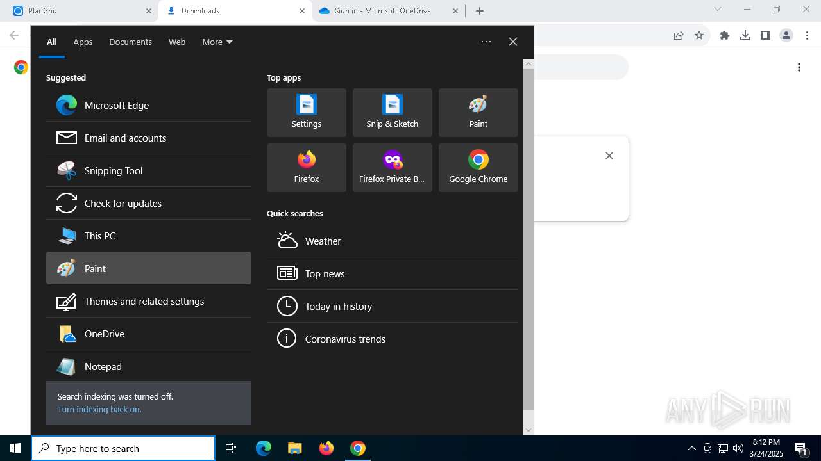Expand the More filter dropdown

[217, 42]
